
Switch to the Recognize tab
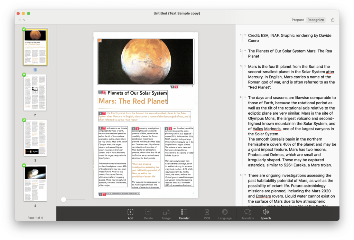pyautogui.click(x=315, y=20)
